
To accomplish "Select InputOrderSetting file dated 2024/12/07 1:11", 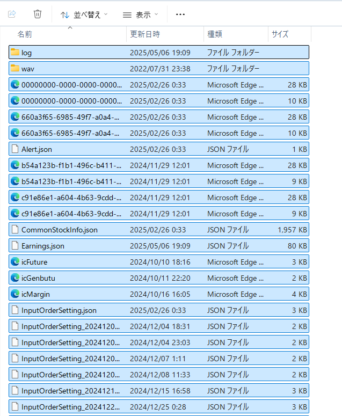I will [70, 359].
